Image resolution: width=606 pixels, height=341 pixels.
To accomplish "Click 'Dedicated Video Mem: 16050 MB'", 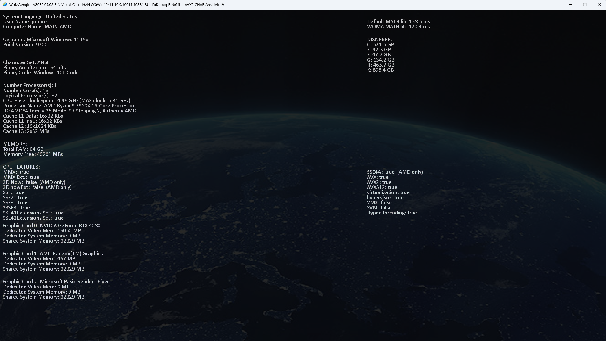I will (x=42, y=231).
